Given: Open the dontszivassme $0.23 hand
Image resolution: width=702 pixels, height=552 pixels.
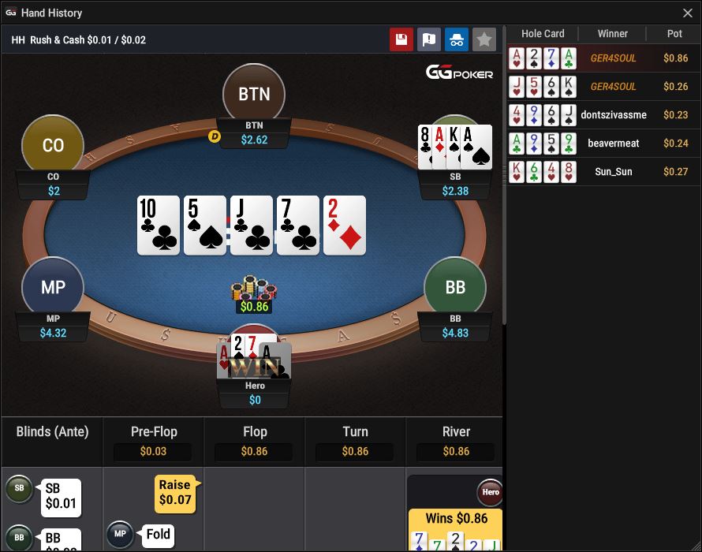Looking at the screenshot, I should pyautogui.click(x=604, y=115).
